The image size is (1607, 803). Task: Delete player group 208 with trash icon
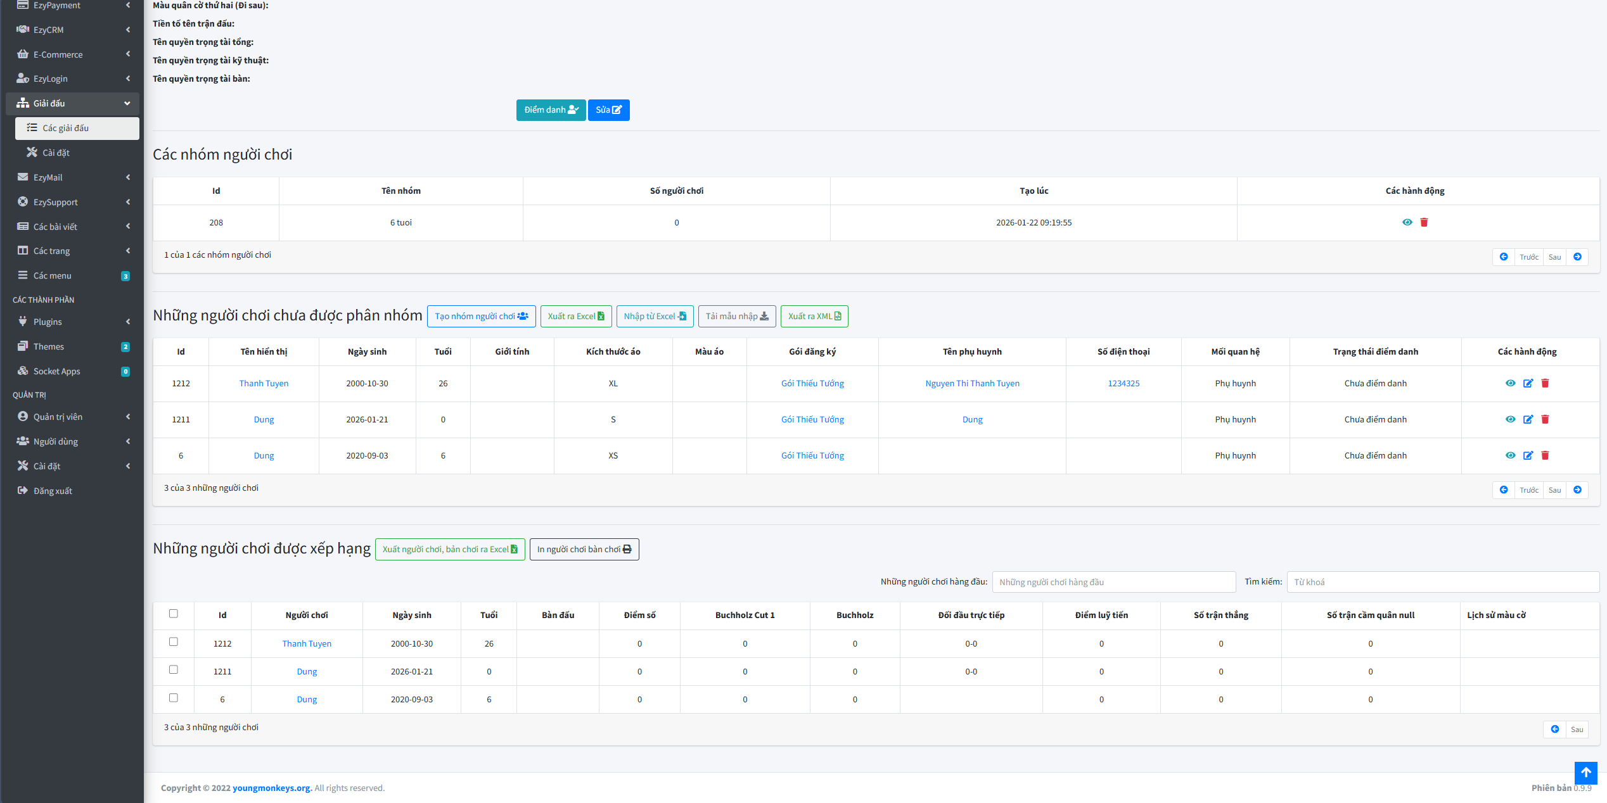coord(1424,222)
